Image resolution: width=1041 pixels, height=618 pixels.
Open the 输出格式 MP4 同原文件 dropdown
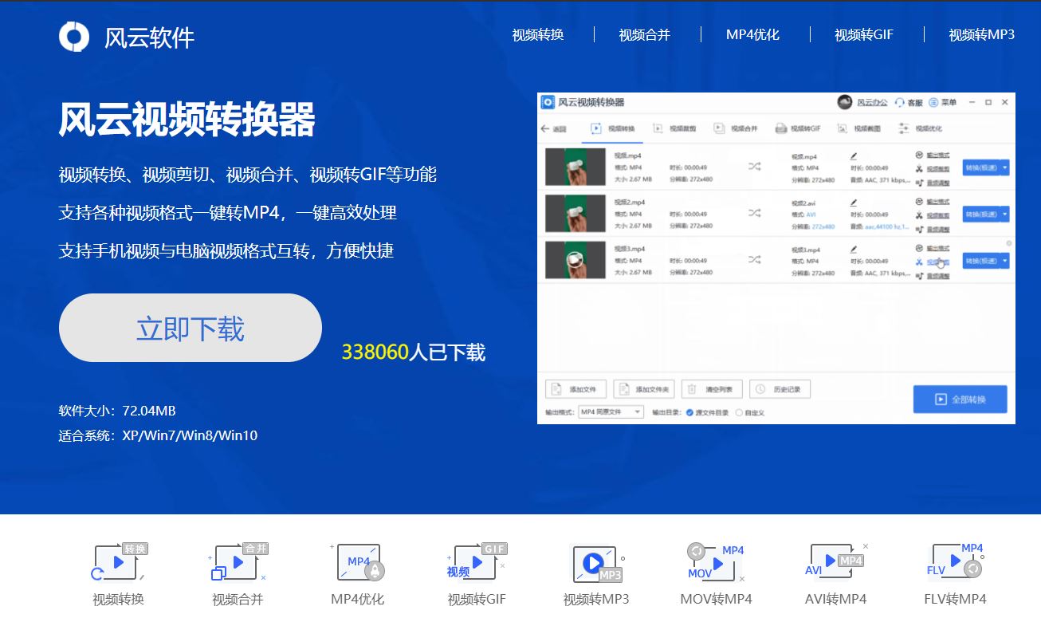(611, 411)
